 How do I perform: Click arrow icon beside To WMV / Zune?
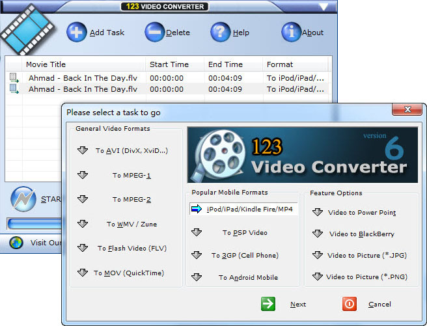coord(83,224)
